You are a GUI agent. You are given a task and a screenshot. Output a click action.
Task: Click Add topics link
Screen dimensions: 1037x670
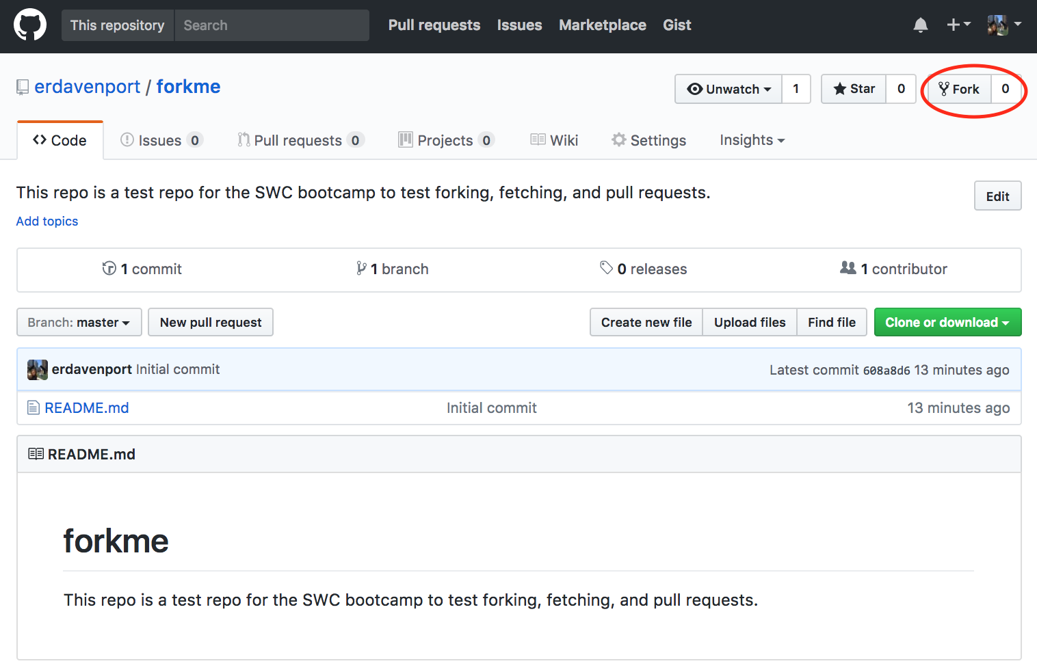click(47, 222)
